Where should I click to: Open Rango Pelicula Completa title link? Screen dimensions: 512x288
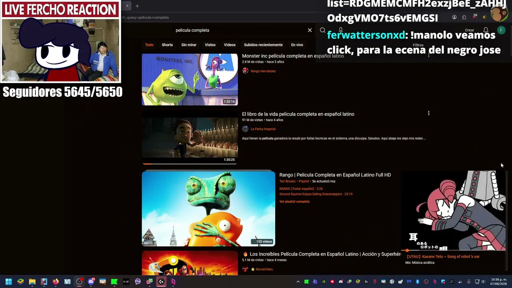coord(335,175)
